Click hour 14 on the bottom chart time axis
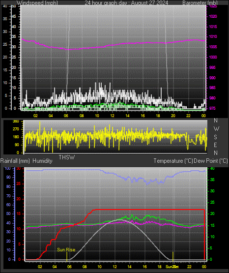This screenshot has width=229, height=273. point(129,267)
